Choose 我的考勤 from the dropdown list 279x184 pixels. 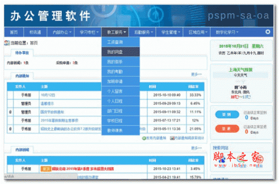tap(120, 71)
